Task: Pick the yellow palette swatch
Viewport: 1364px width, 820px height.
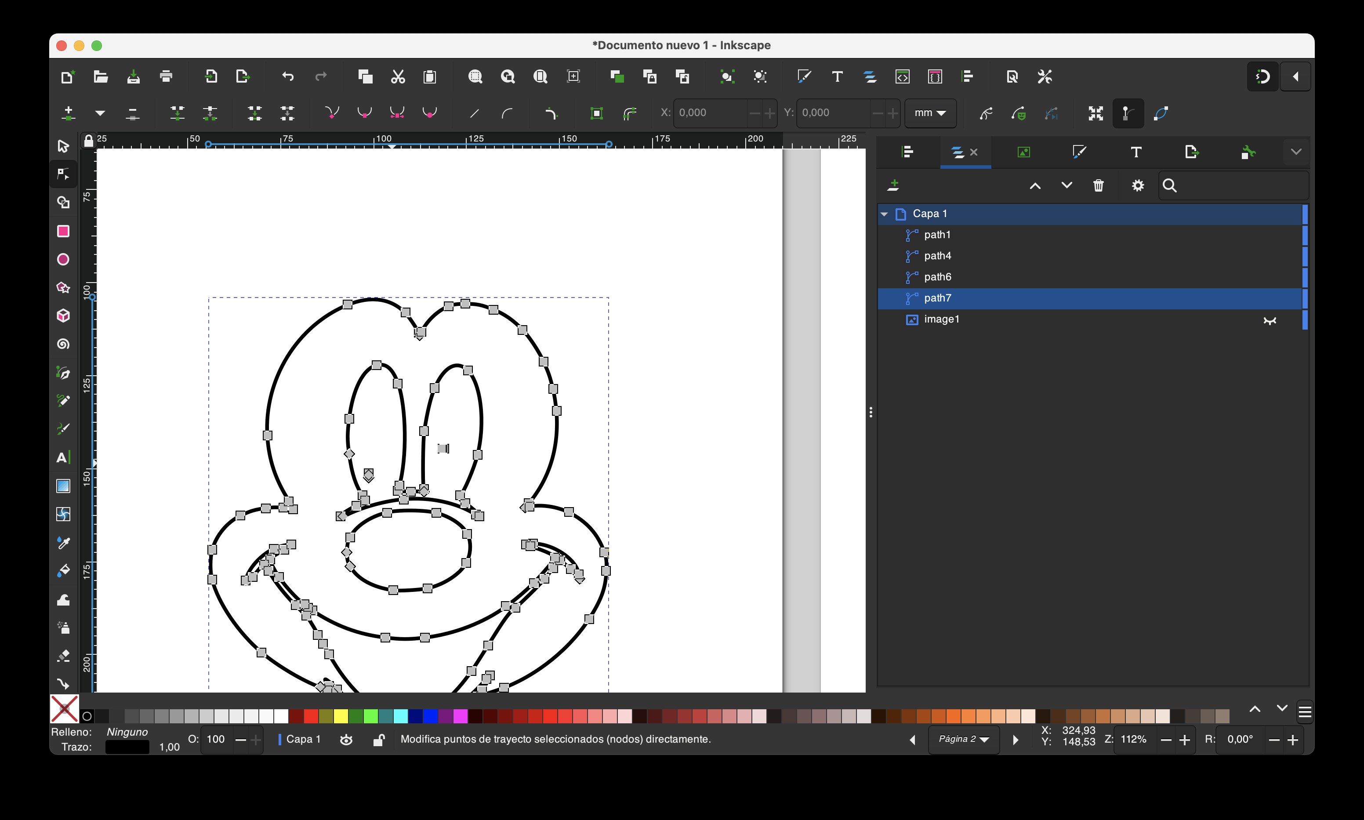Action: point(341,717)
